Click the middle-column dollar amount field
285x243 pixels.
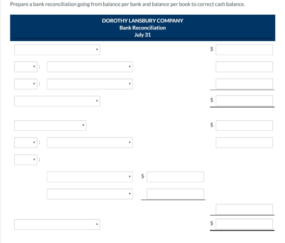175,177
